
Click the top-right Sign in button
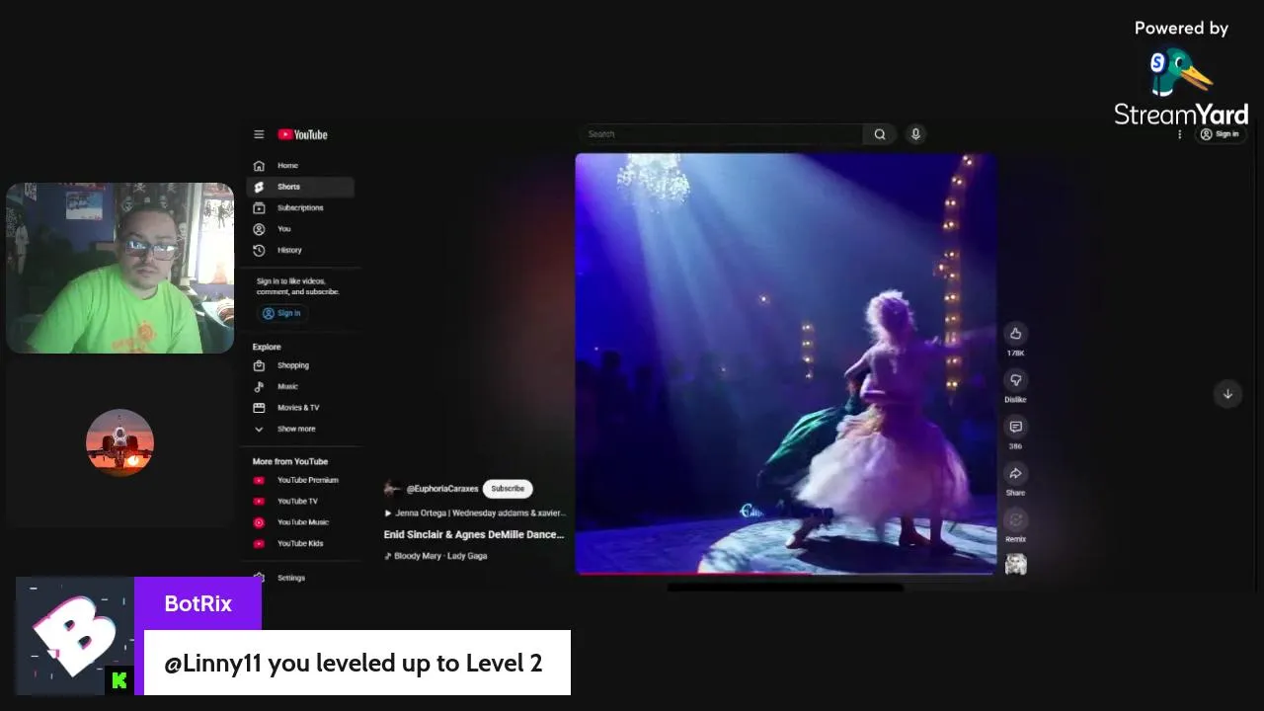tap(1220, 134)
